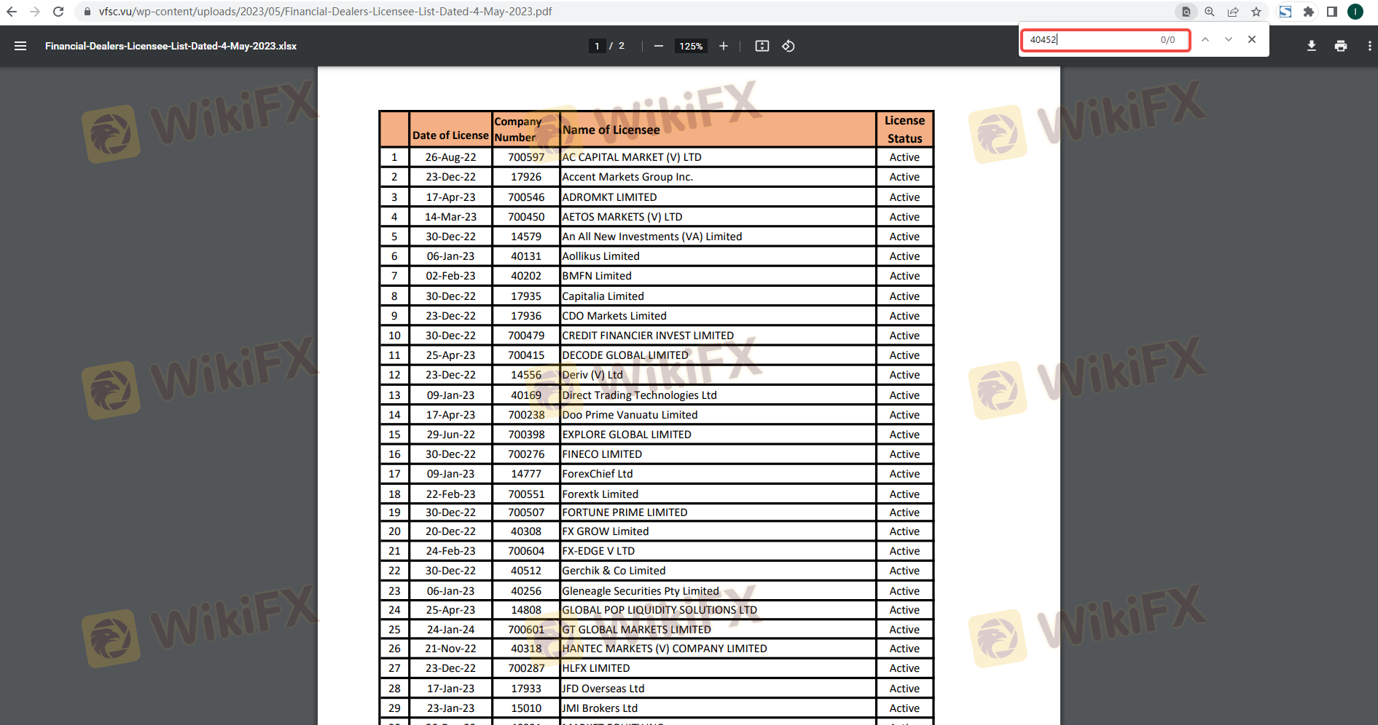1378x725 pixels.
Task: Click the current page number field
Action: point(597,46)
